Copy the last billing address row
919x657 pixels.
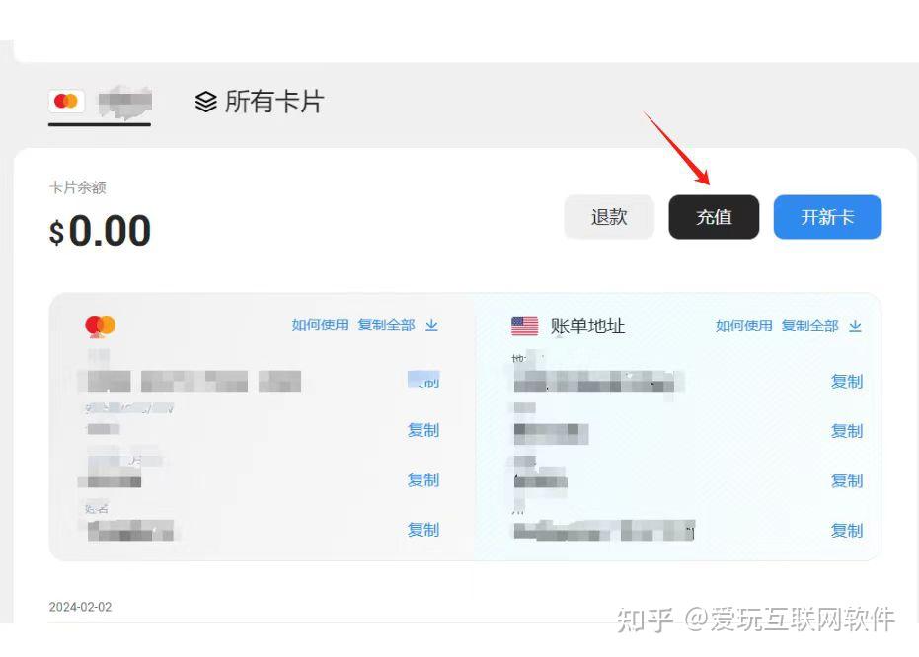point(847,531)
